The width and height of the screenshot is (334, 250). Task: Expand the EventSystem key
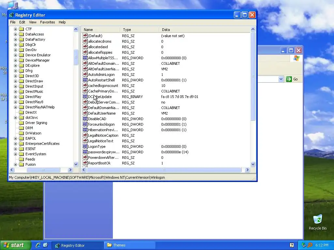point(15,154)
